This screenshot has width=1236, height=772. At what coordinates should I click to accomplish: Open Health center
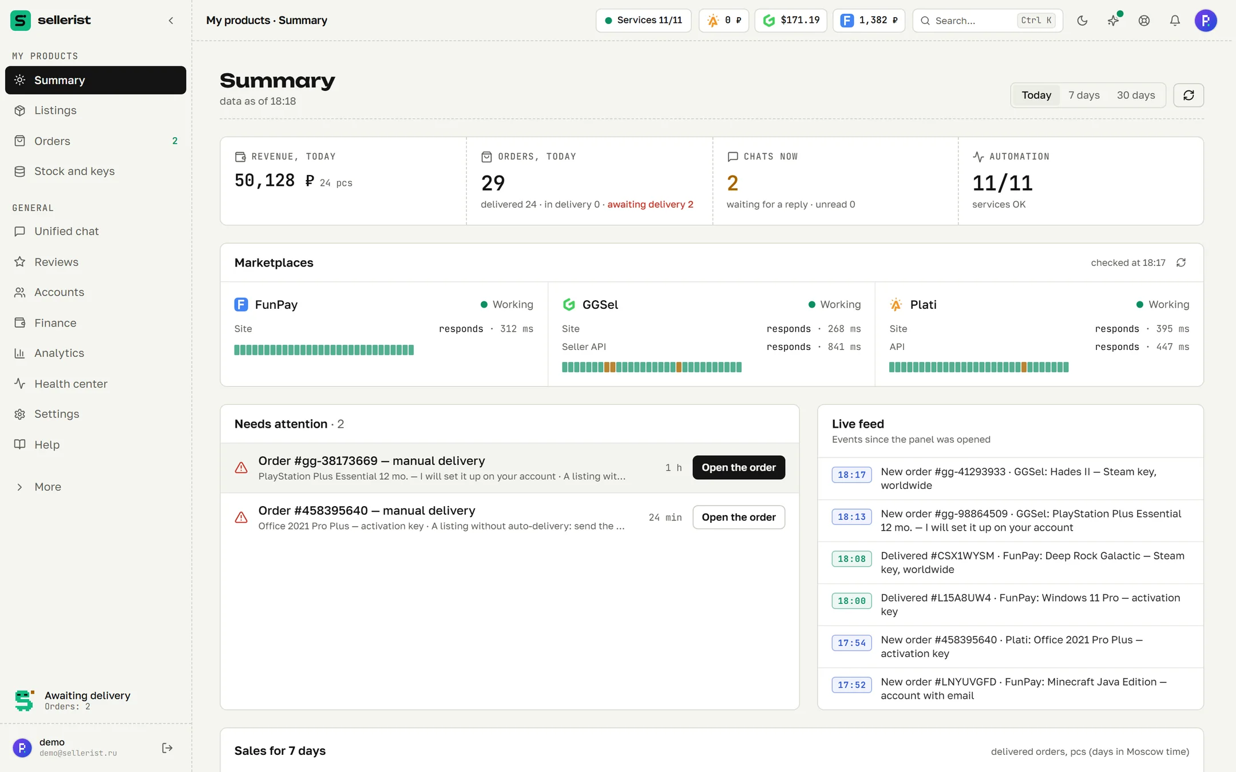[x=96, y=384]
